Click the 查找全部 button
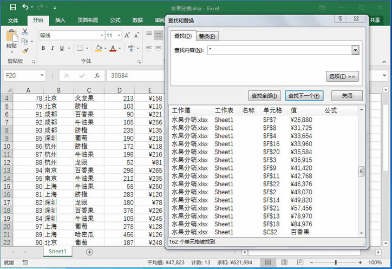 (265, 96)
